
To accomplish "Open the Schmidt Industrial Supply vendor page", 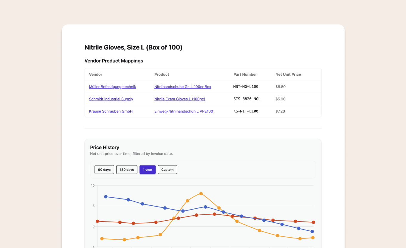I will (x=111, y=99).
